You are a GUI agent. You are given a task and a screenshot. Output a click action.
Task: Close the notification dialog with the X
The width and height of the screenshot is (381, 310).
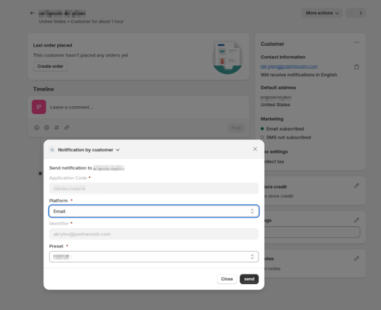255,149
